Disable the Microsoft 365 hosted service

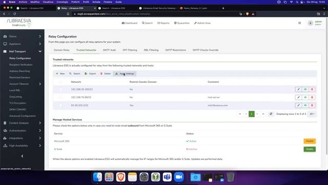pos(310,141)
